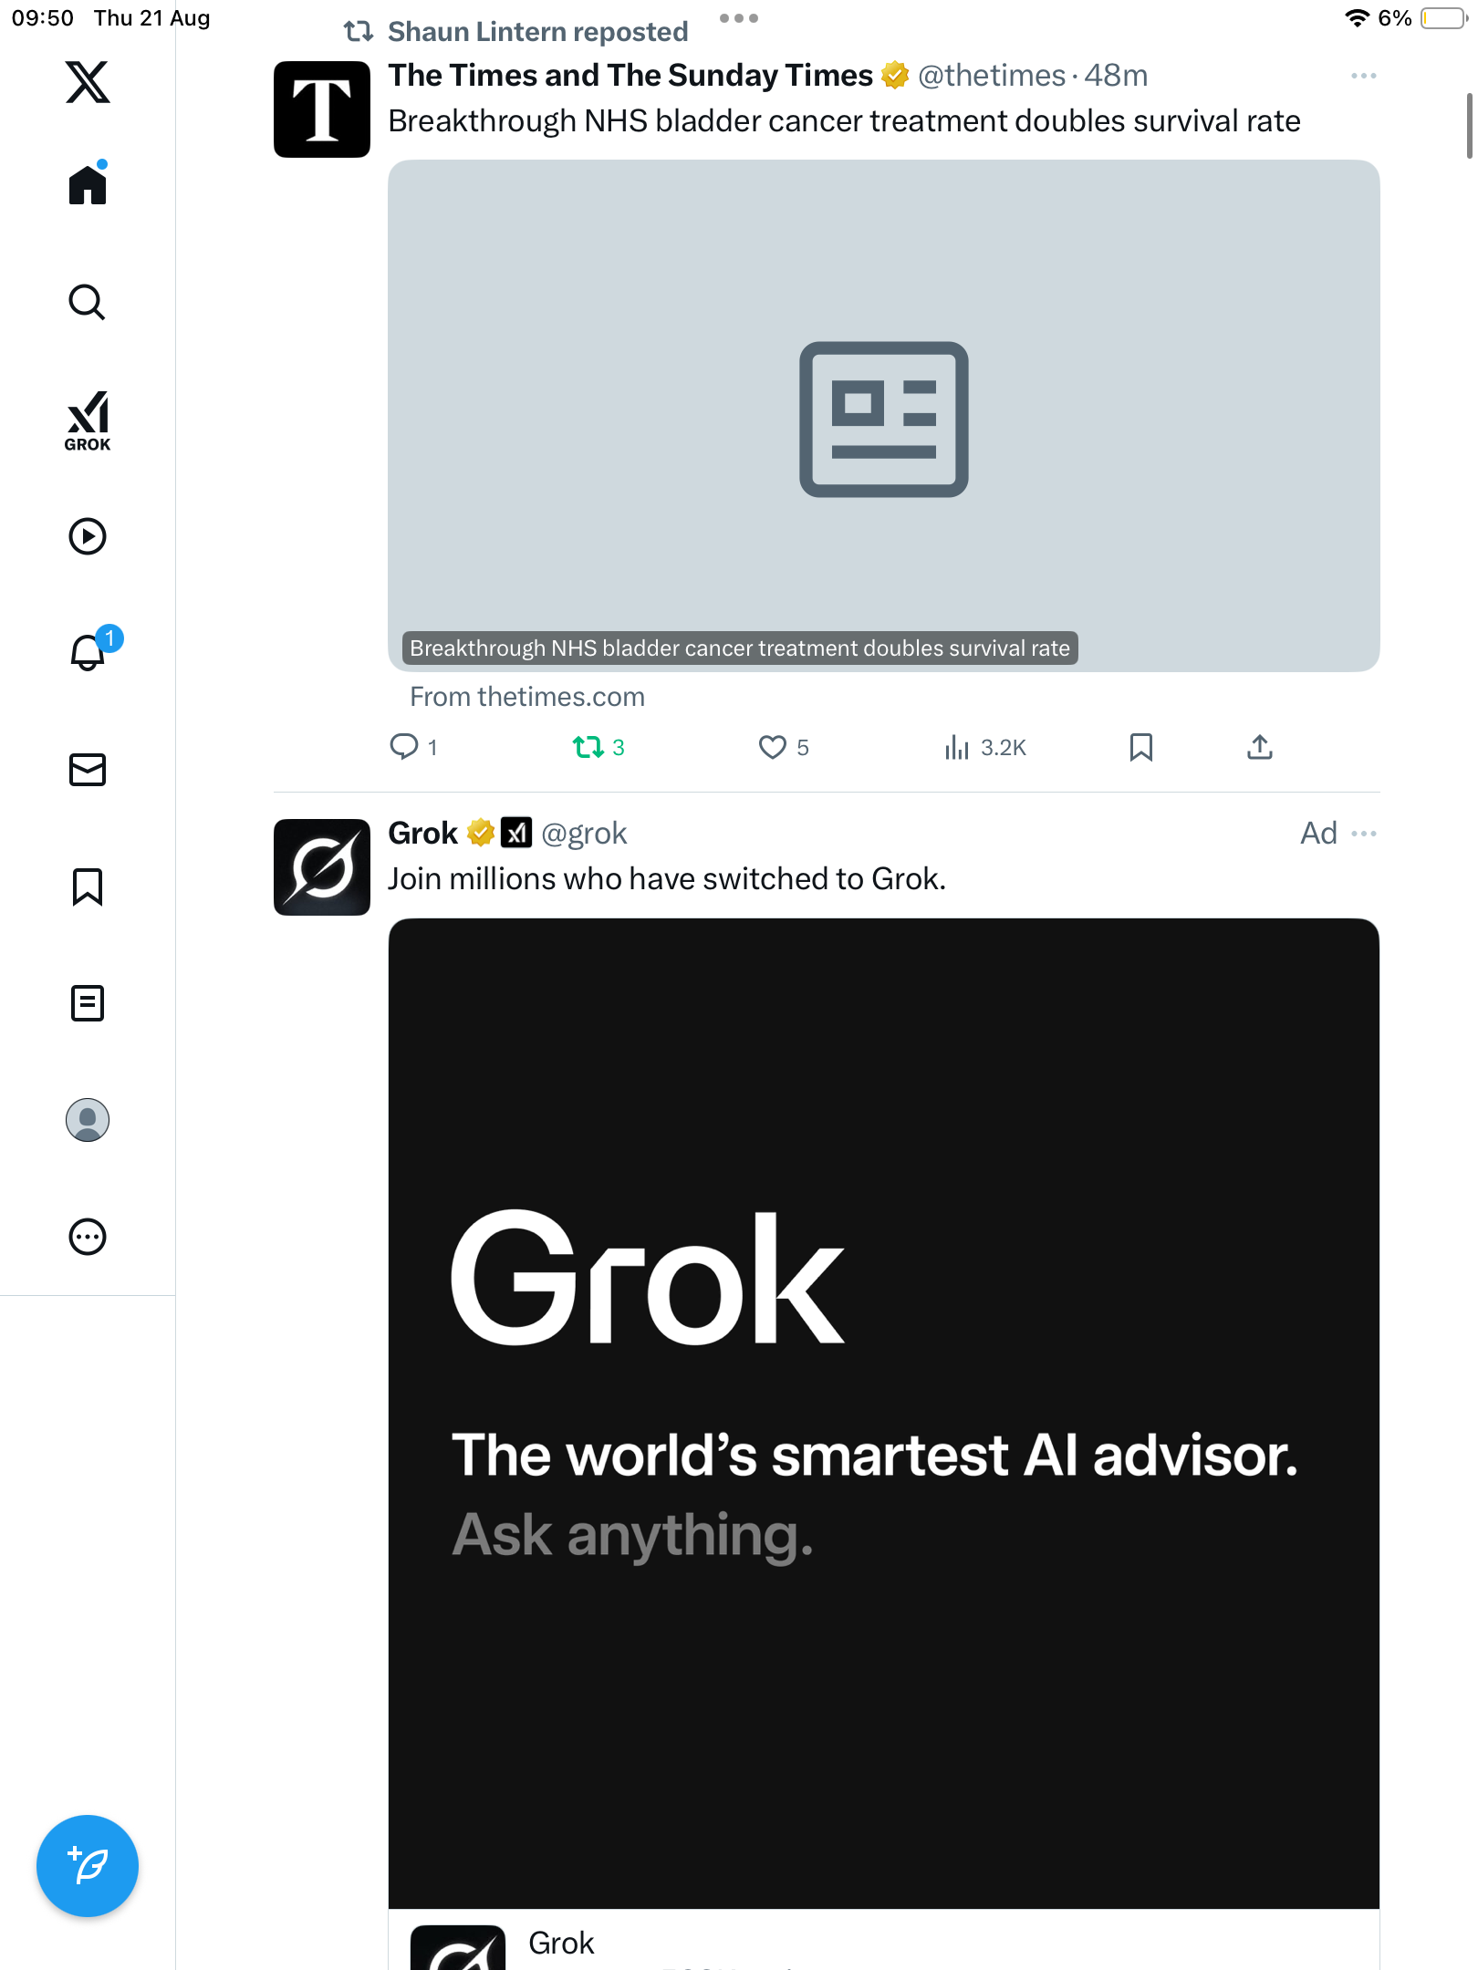
Task: Open Messages envelope icon
Action: (x=88, y=770)
